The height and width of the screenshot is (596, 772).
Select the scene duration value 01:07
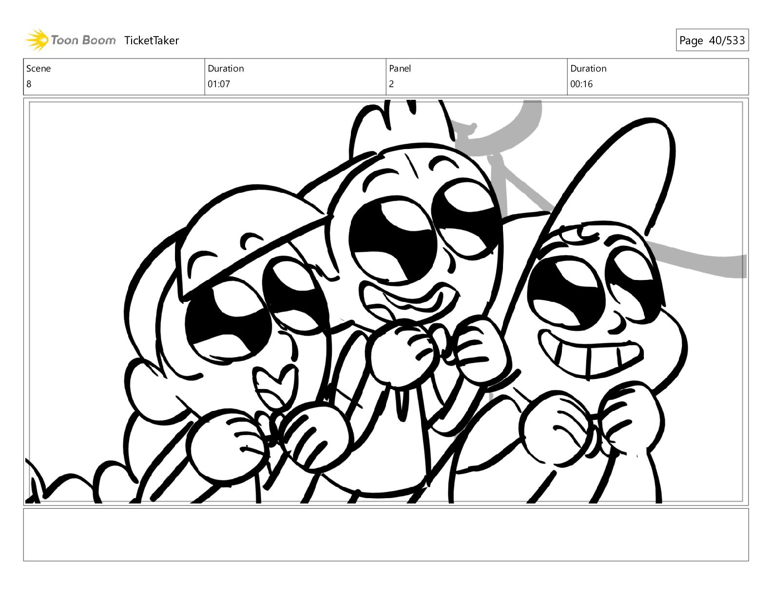click(x=219, y=84)
